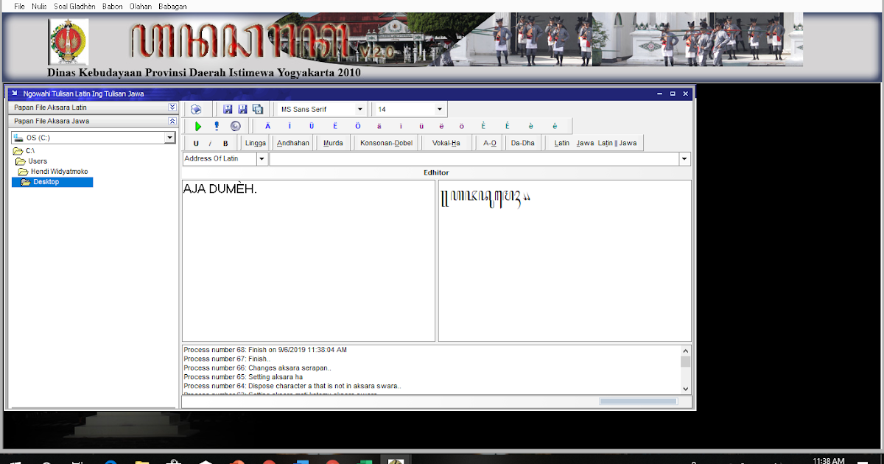The height and width of the screenshot is (464, 884).
Task: Toggle the Andhahan option
Action: click(293, 143)
